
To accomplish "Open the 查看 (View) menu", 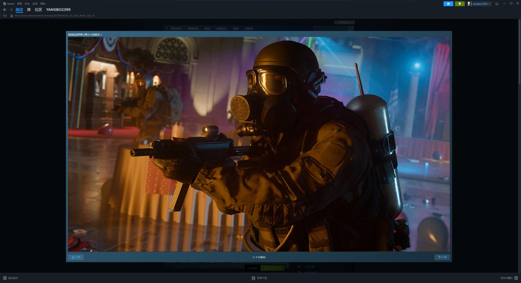I will click(x=20, y=4).
